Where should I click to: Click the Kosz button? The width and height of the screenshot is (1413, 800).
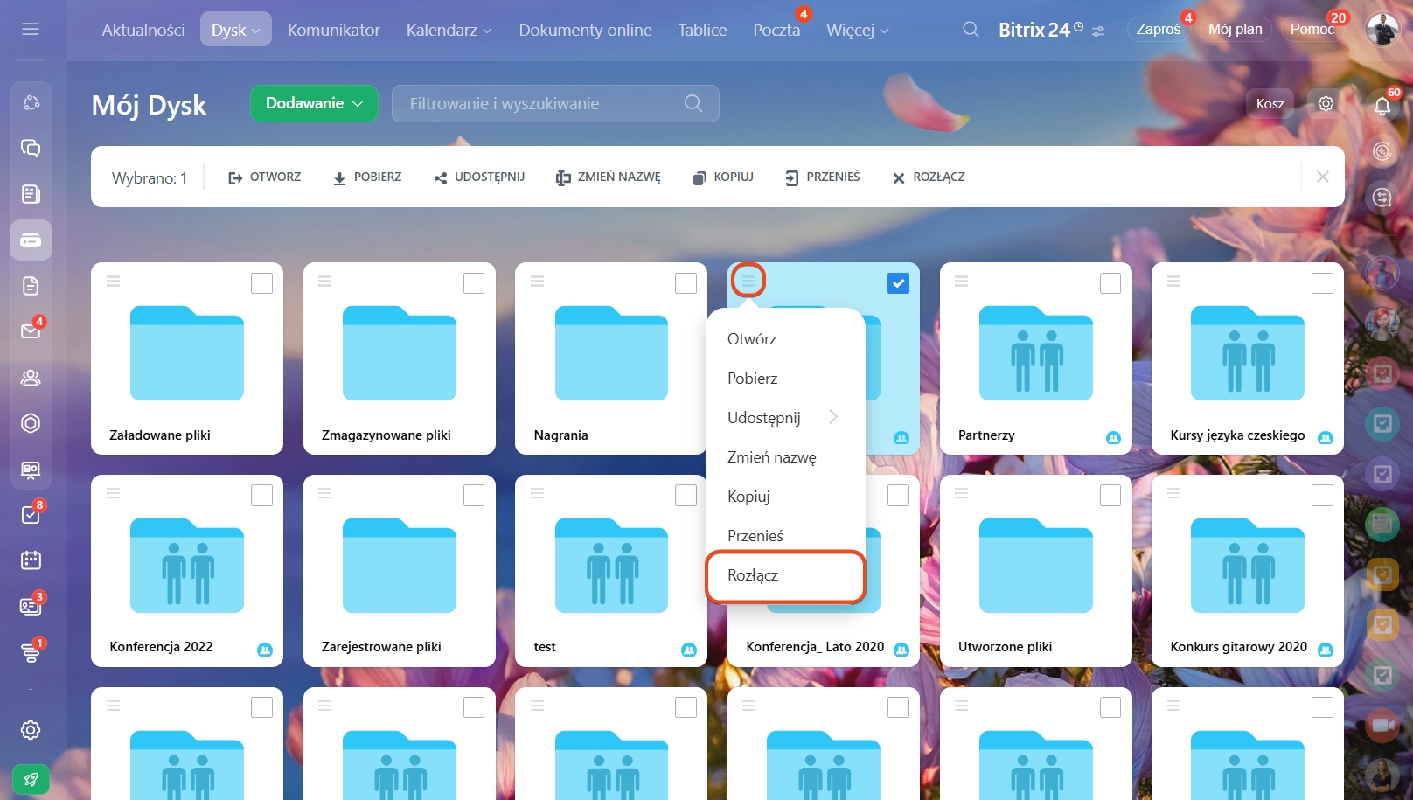point(1270,103)
